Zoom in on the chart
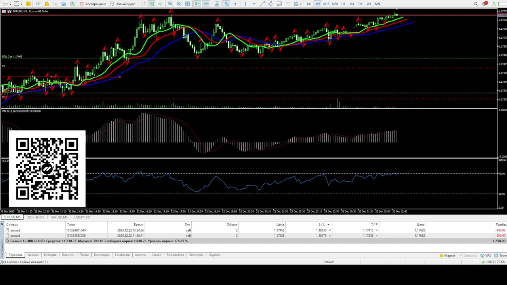Image resolution: width=507 pixels, height=285 pixels. coord(170,4)
